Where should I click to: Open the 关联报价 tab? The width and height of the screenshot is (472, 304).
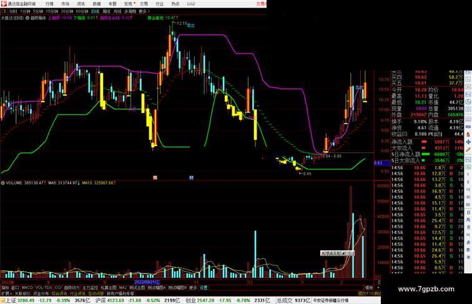(x=22, y=293)
